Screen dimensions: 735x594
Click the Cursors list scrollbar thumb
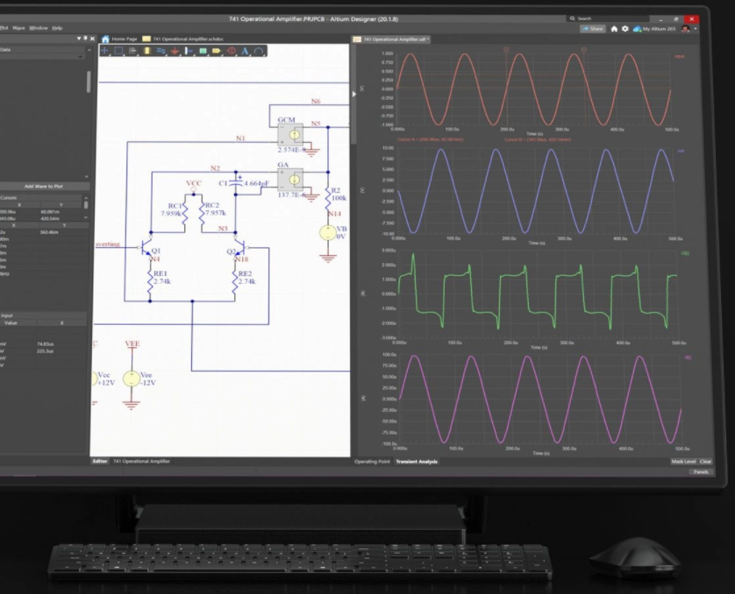coord(86,205)
